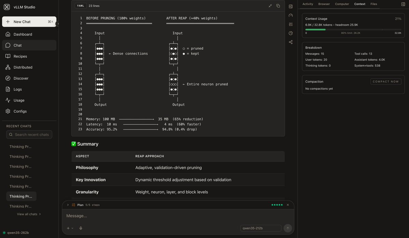Open the plus attachment menu
Image resolution: width=409 pixels, height=238 pixels.
[x=70, y=228]
